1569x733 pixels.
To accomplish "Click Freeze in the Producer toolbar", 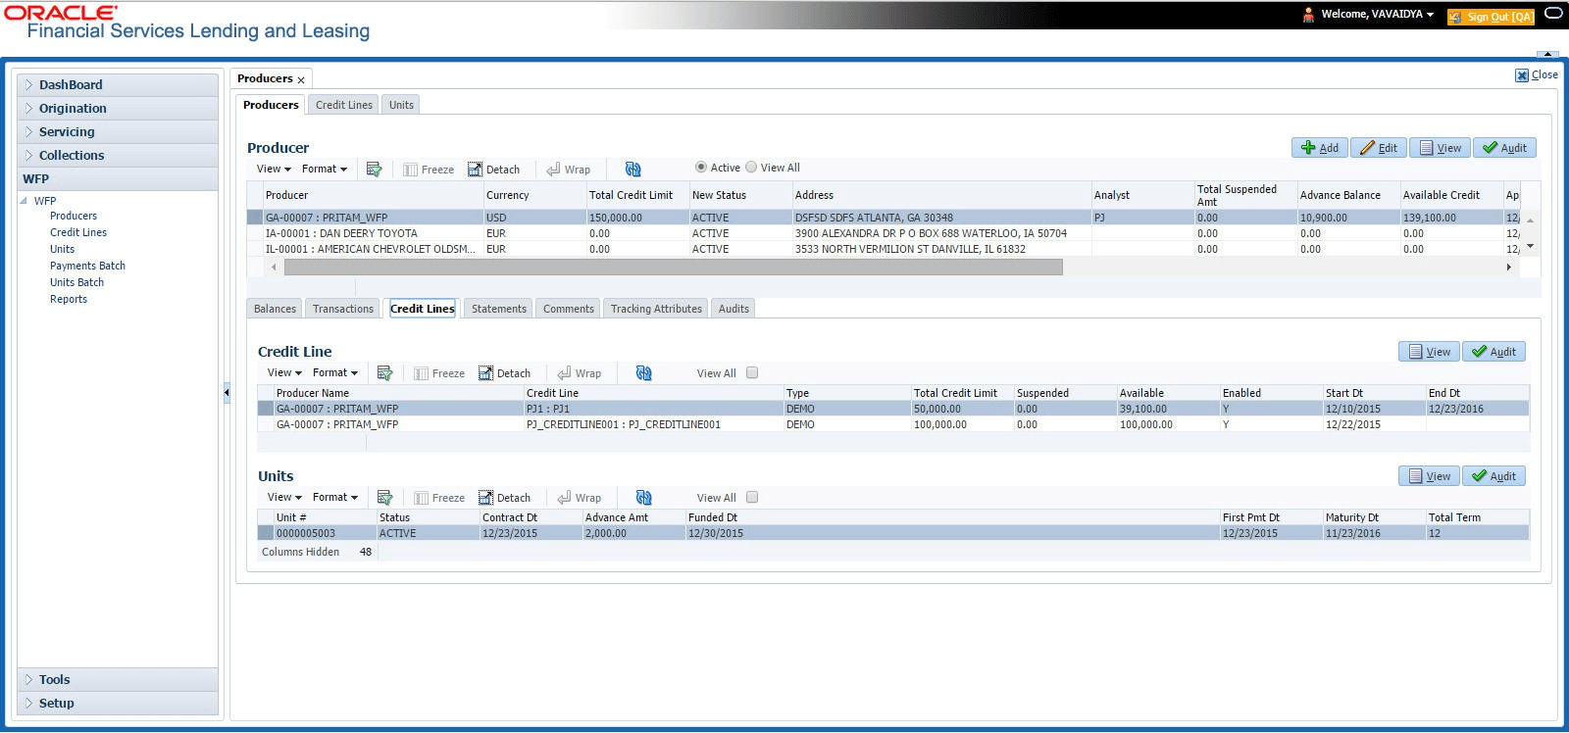I will 429,170.
